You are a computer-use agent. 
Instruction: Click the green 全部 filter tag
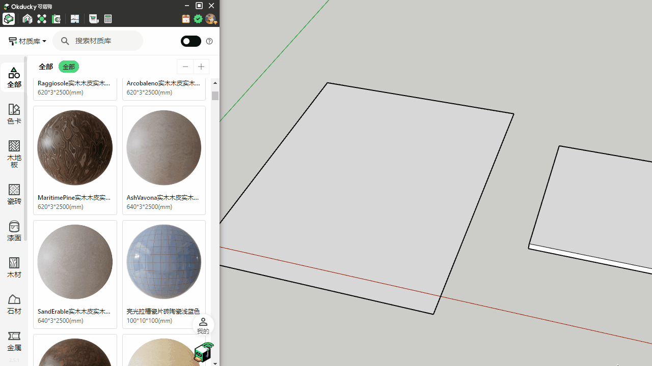69,67
